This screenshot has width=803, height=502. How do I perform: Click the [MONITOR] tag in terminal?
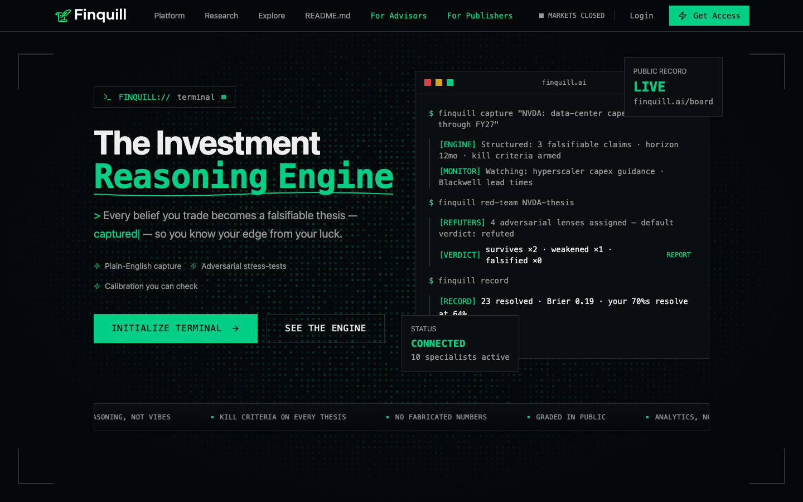tap(460, 171)
